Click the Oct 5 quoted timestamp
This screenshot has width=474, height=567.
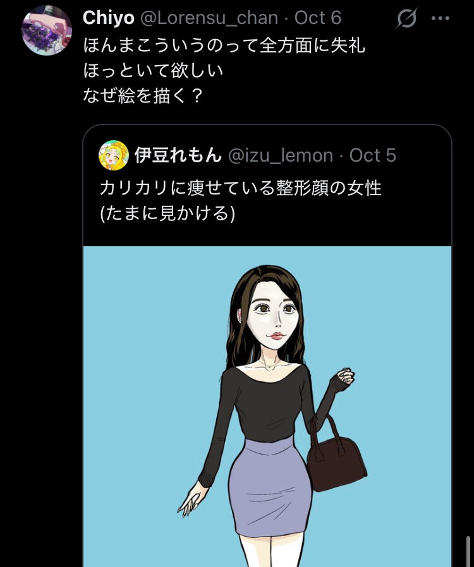tap(372, 155)
